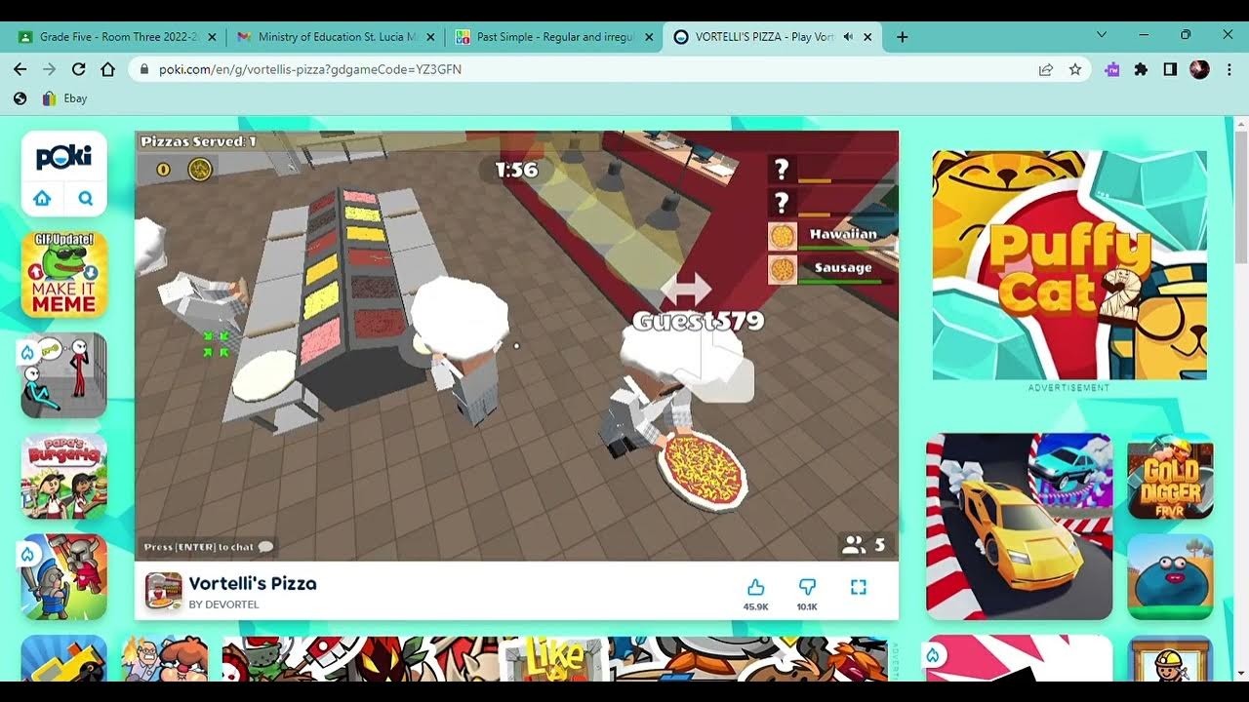Enter fullscreen mode for the game
Viewport: 1249px width, 702px height.
(x=859, y=587)
